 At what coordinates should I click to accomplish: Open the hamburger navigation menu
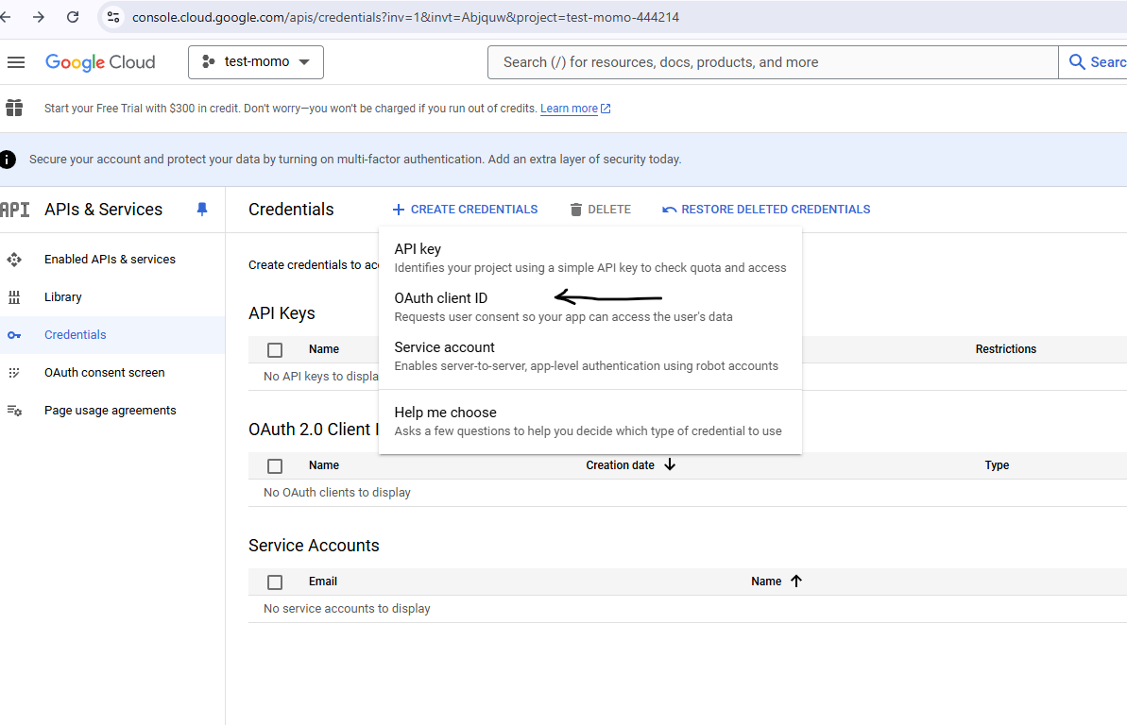pyautogui.click(x=15, y=62)
